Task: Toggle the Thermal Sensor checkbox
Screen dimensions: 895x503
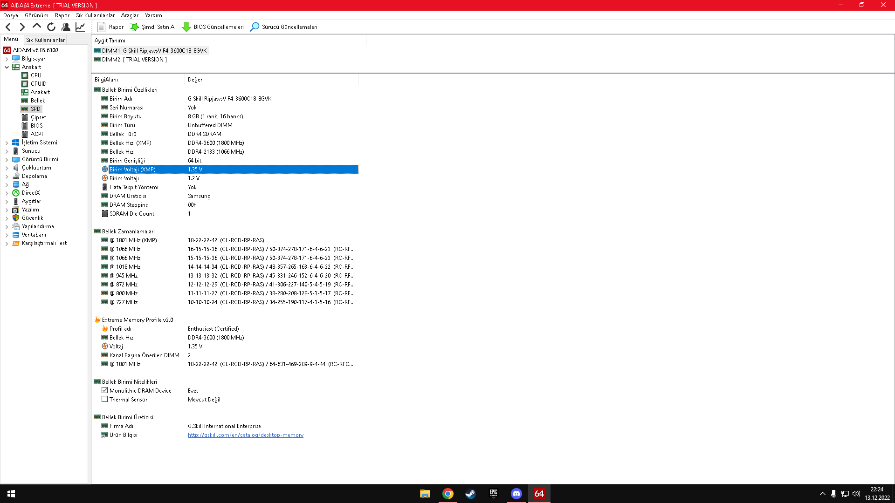Action: click(x=105, y=399)
